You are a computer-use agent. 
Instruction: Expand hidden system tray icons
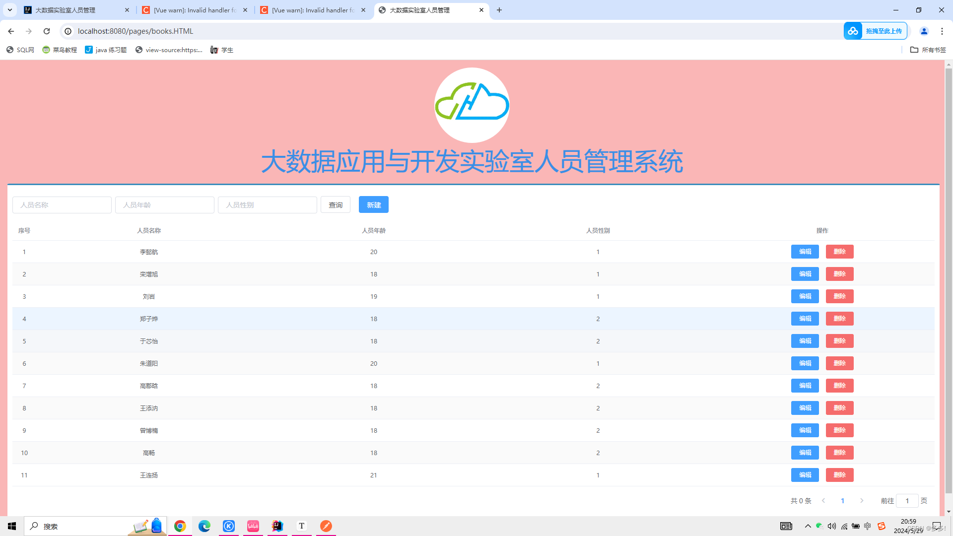point(808,526)
